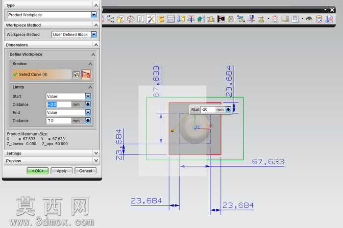The width and height of the screenshot is (343, 228).
Task: Click the purple pin trim icon
Action: point(251,19)
